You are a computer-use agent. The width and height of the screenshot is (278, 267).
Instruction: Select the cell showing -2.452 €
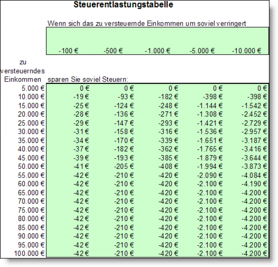[x=256, y=114]
